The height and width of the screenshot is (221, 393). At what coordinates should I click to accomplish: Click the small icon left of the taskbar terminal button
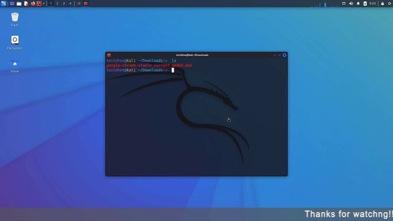79,4
